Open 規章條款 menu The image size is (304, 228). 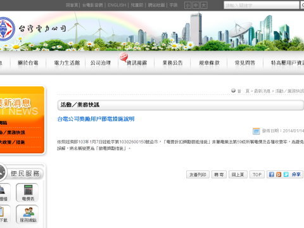[x=209, y=63]
